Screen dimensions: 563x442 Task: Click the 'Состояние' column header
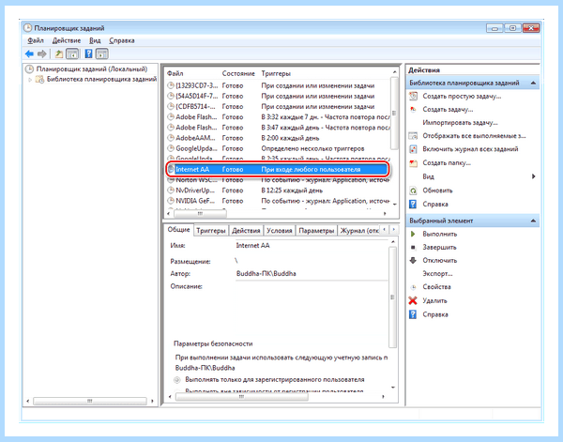pos(238,73)
